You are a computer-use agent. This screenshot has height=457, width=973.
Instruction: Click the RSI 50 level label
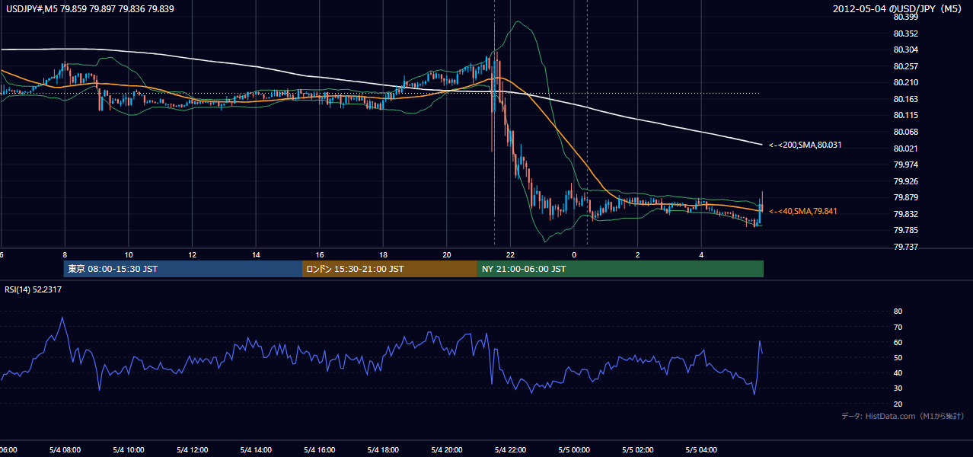(x=898, y=357)
